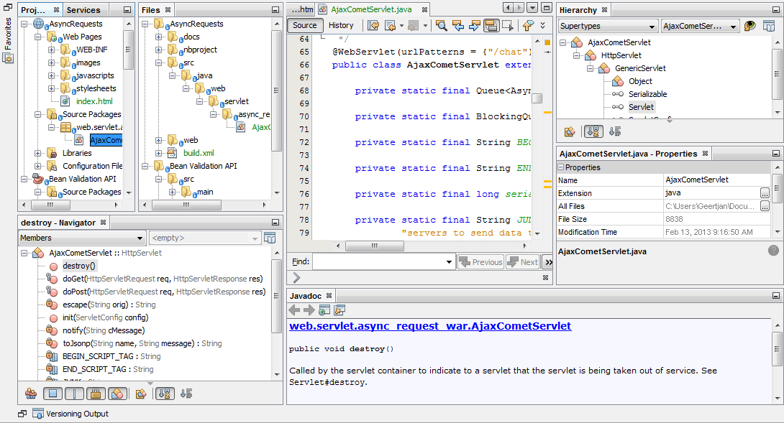The height and width of the screenshot is (423, 784).
Task: Click the back arrow in the Javadoc panel
Action: point(295,310)
